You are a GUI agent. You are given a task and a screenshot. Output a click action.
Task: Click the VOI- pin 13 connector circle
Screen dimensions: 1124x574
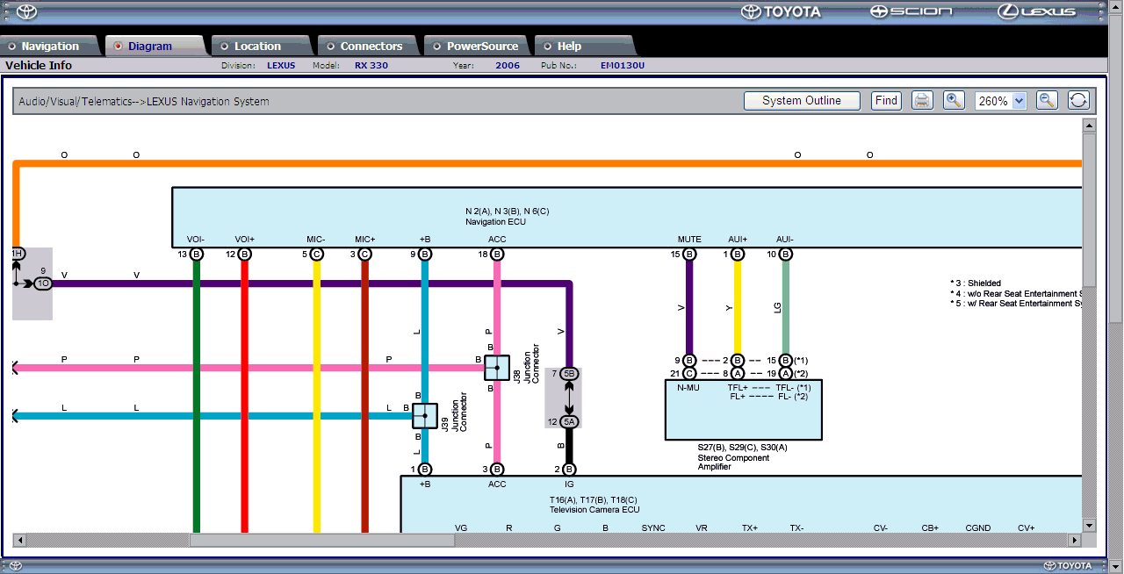[x=197, y=255]
